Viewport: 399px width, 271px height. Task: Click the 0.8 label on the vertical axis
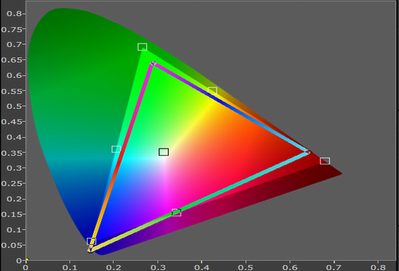[x=14, y=14]
